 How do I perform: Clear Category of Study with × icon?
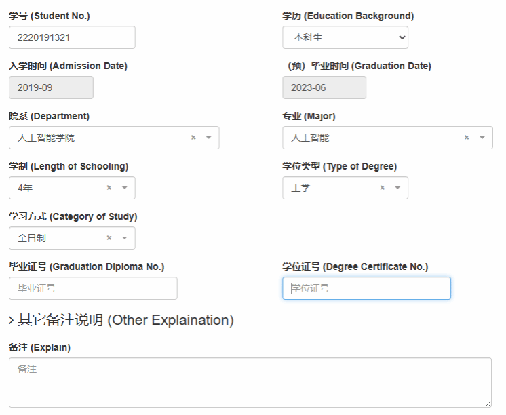109,238
